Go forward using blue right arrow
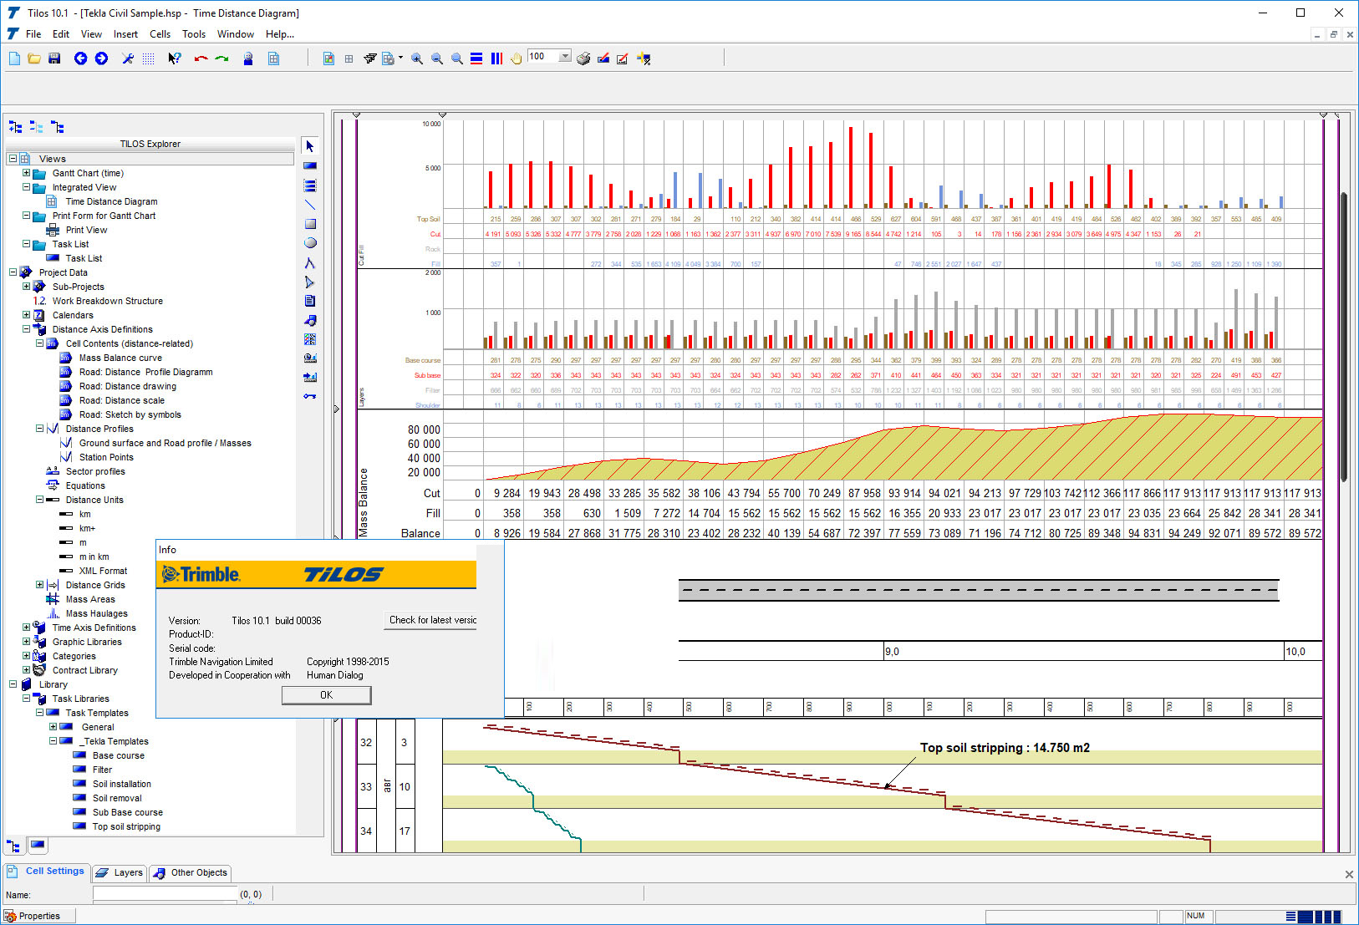This screenshot has width=1359, height=925. [x=101, y=58]
